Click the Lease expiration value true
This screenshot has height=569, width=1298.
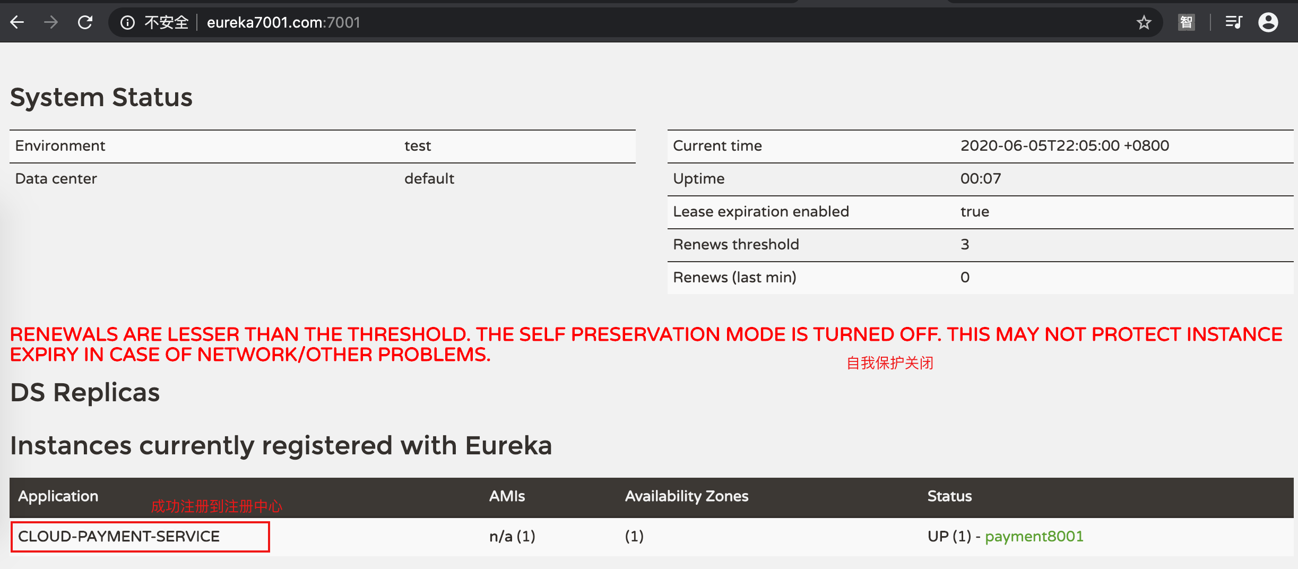975,212
